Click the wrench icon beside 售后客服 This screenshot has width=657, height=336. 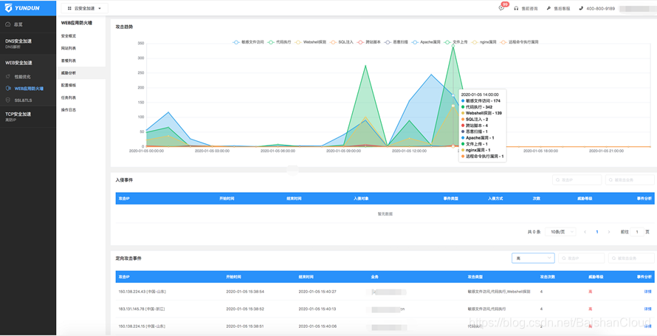coord(549,8)
